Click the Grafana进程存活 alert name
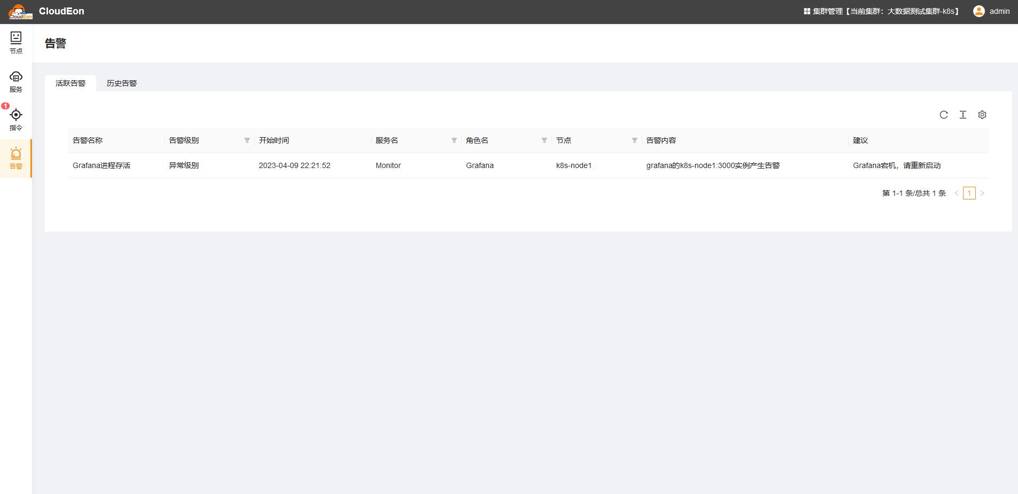The width and height of the screenshot is (1018, 494). (x=101, y=165)
